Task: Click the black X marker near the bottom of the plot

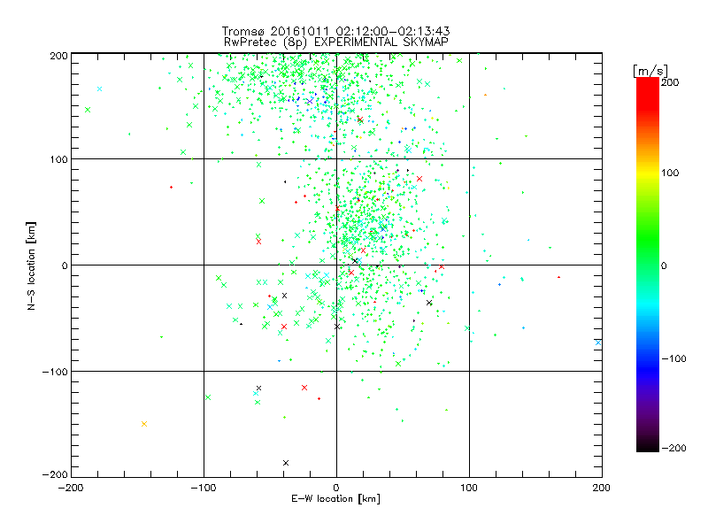Action: click(x=285, y=463)
